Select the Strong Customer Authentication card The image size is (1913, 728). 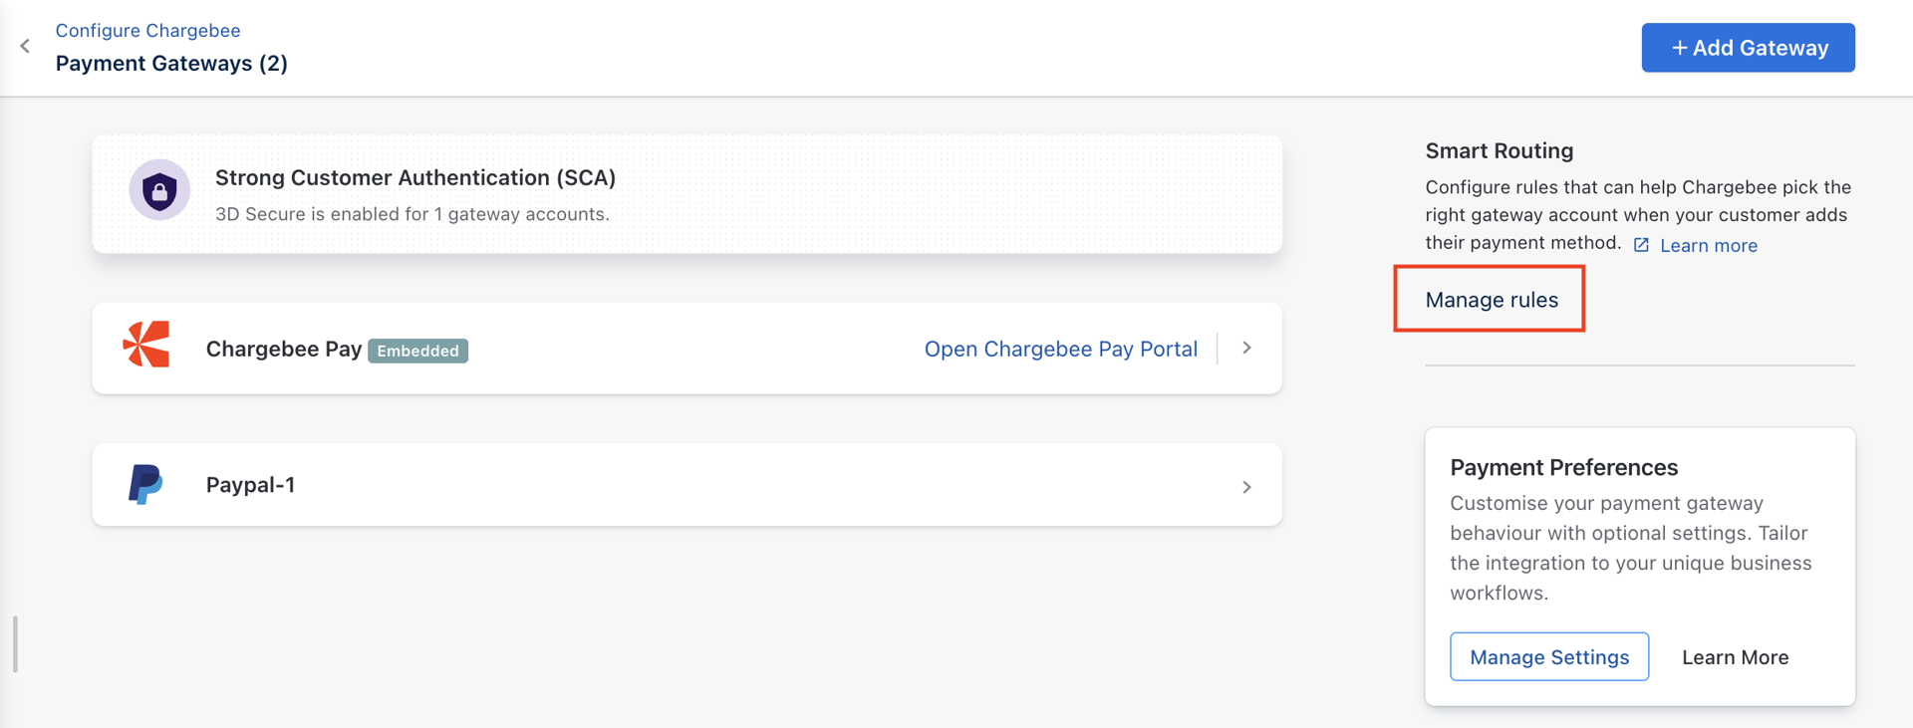point(686,193)
